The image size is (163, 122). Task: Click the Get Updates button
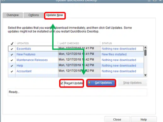[x=101, y=83]
